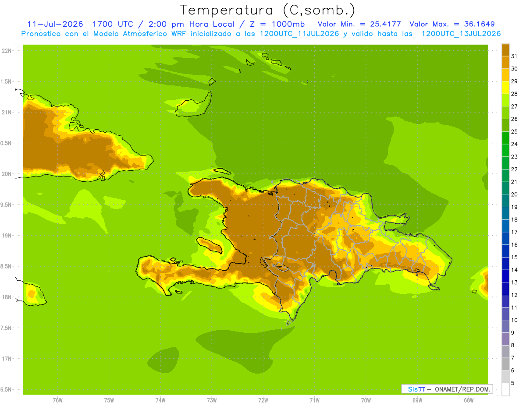Click the "20N" latitude label

7,174
